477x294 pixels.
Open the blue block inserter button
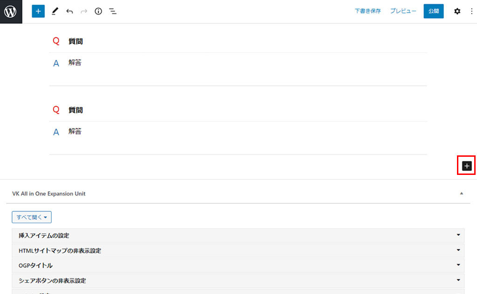click(x=38, y=11)
